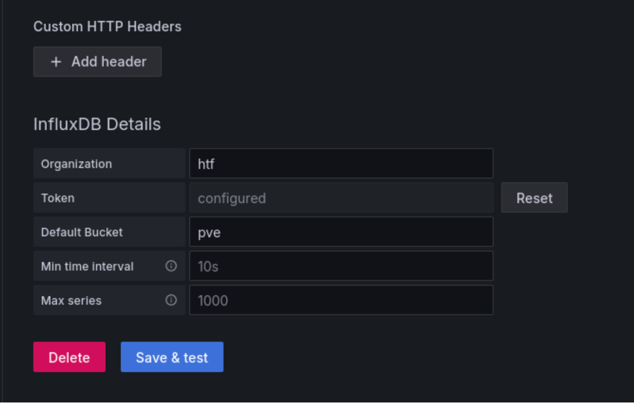The height and width of the screenshot is (405, 634).
Task: Click the Max series info icon
Action: pos(171,301)
